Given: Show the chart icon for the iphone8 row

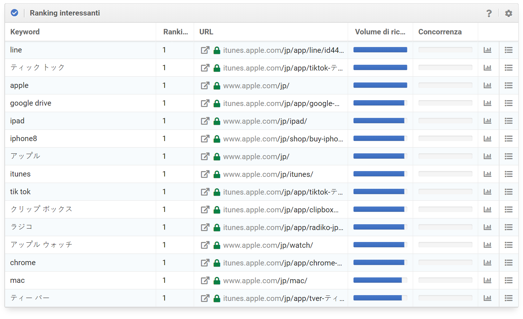Looking at the screenshot, I should (x=488, y=139).
